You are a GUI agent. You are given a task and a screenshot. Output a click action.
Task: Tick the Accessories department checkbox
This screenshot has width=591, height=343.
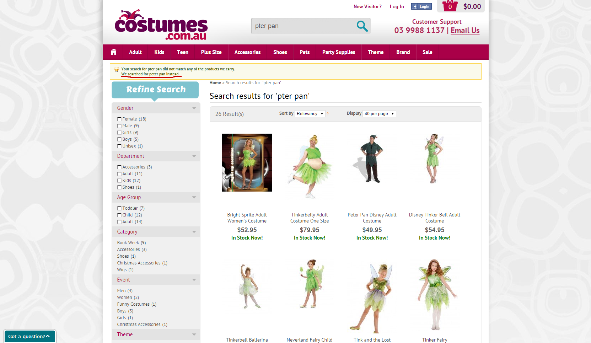[119, 167]
